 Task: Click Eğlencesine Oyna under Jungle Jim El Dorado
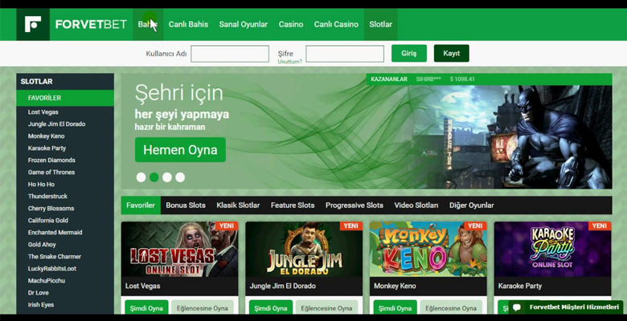pyautogui.click(x=326, y=308)
